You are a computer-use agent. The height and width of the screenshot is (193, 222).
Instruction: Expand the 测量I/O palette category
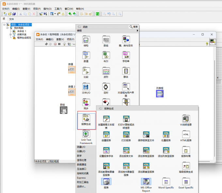click(81, 147)
